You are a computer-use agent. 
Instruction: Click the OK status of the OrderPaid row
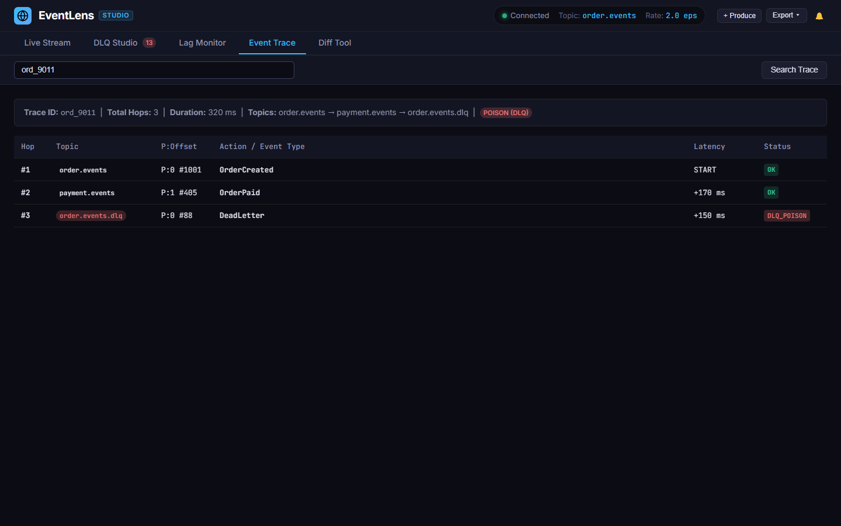point(771,192)
